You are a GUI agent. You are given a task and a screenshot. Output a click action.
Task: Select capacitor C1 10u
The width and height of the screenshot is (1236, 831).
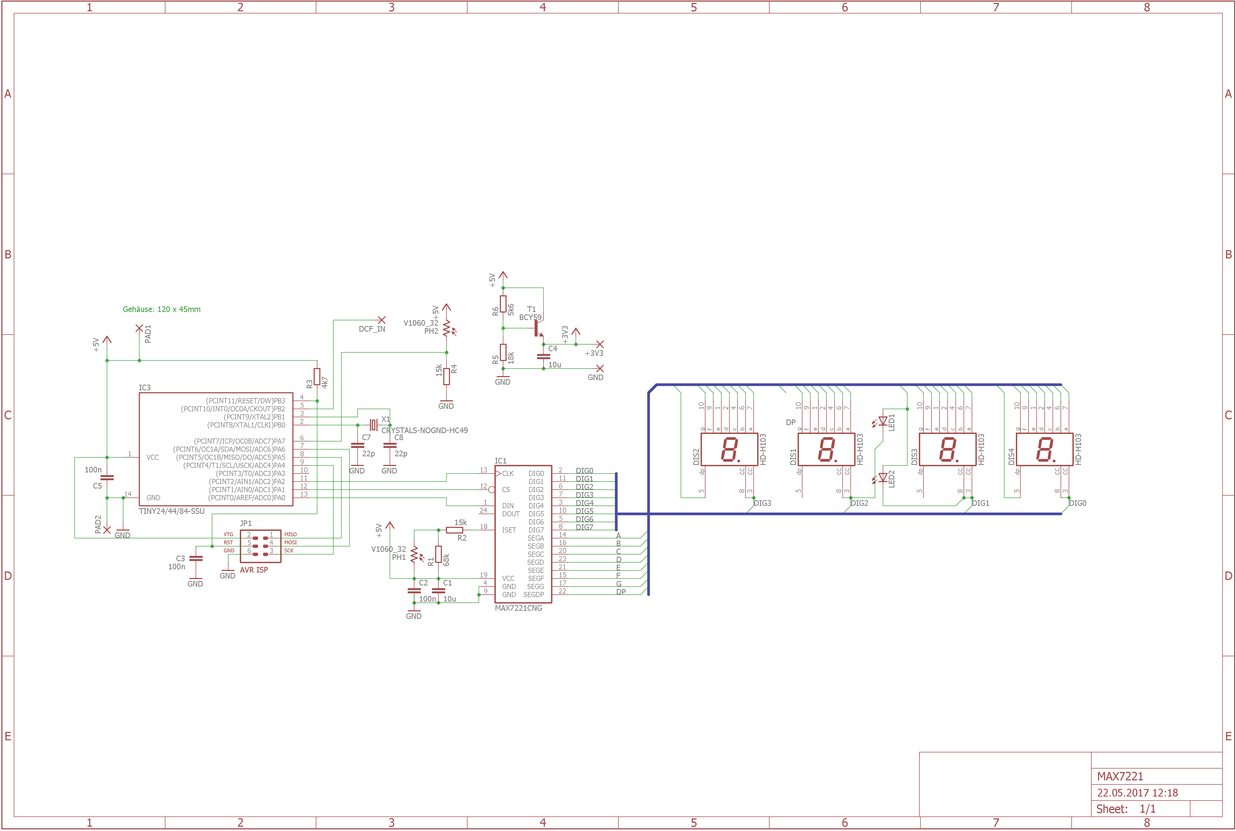[x=438, y=591]
